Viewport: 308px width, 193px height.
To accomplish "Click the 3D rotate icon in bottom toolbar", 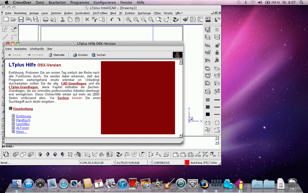I will [6, 154].
